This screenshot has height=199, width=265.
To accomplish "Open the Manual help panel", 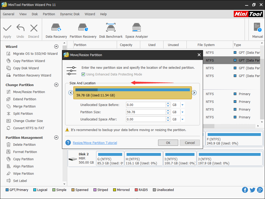I will click(257, 29).
